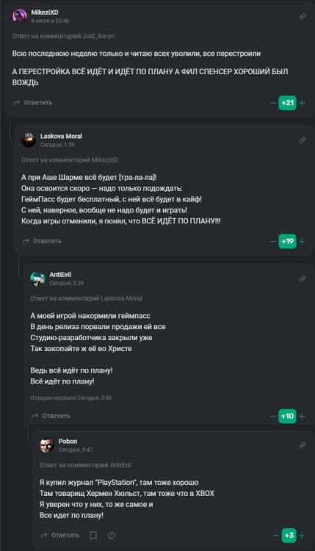Reply to Laskova Moral's comment
The image size is (315, 551).
(x=42, y=241)
